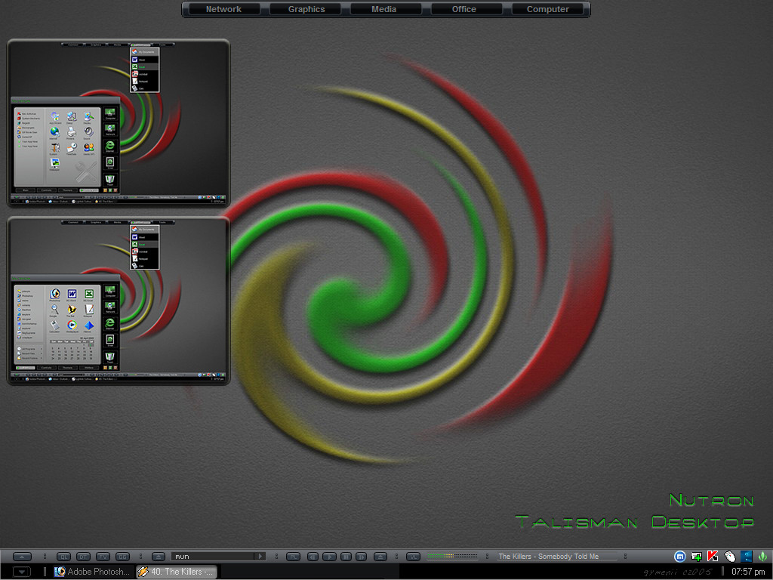The height and width of the screenshot is (580, 773).
Task: Open the Media menu in top bar
Action: (x=384, y=9)
